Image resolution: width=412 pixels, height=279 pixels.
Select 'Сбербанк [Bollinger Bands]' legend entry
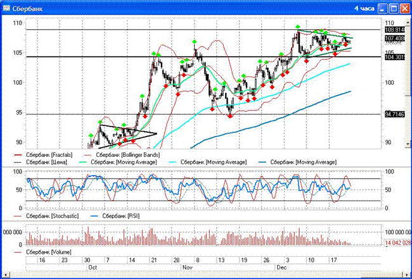[x=122, y=154]
